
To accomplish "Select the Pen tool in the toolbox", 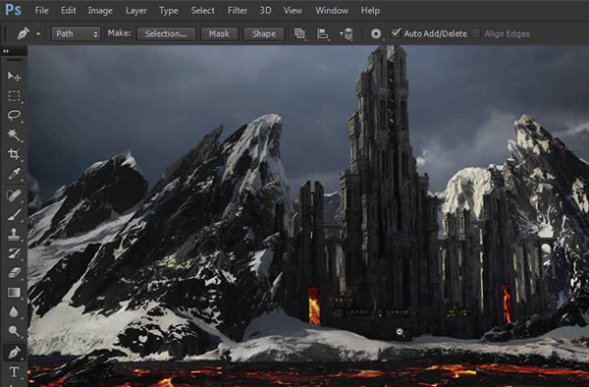I will point(15,353).
